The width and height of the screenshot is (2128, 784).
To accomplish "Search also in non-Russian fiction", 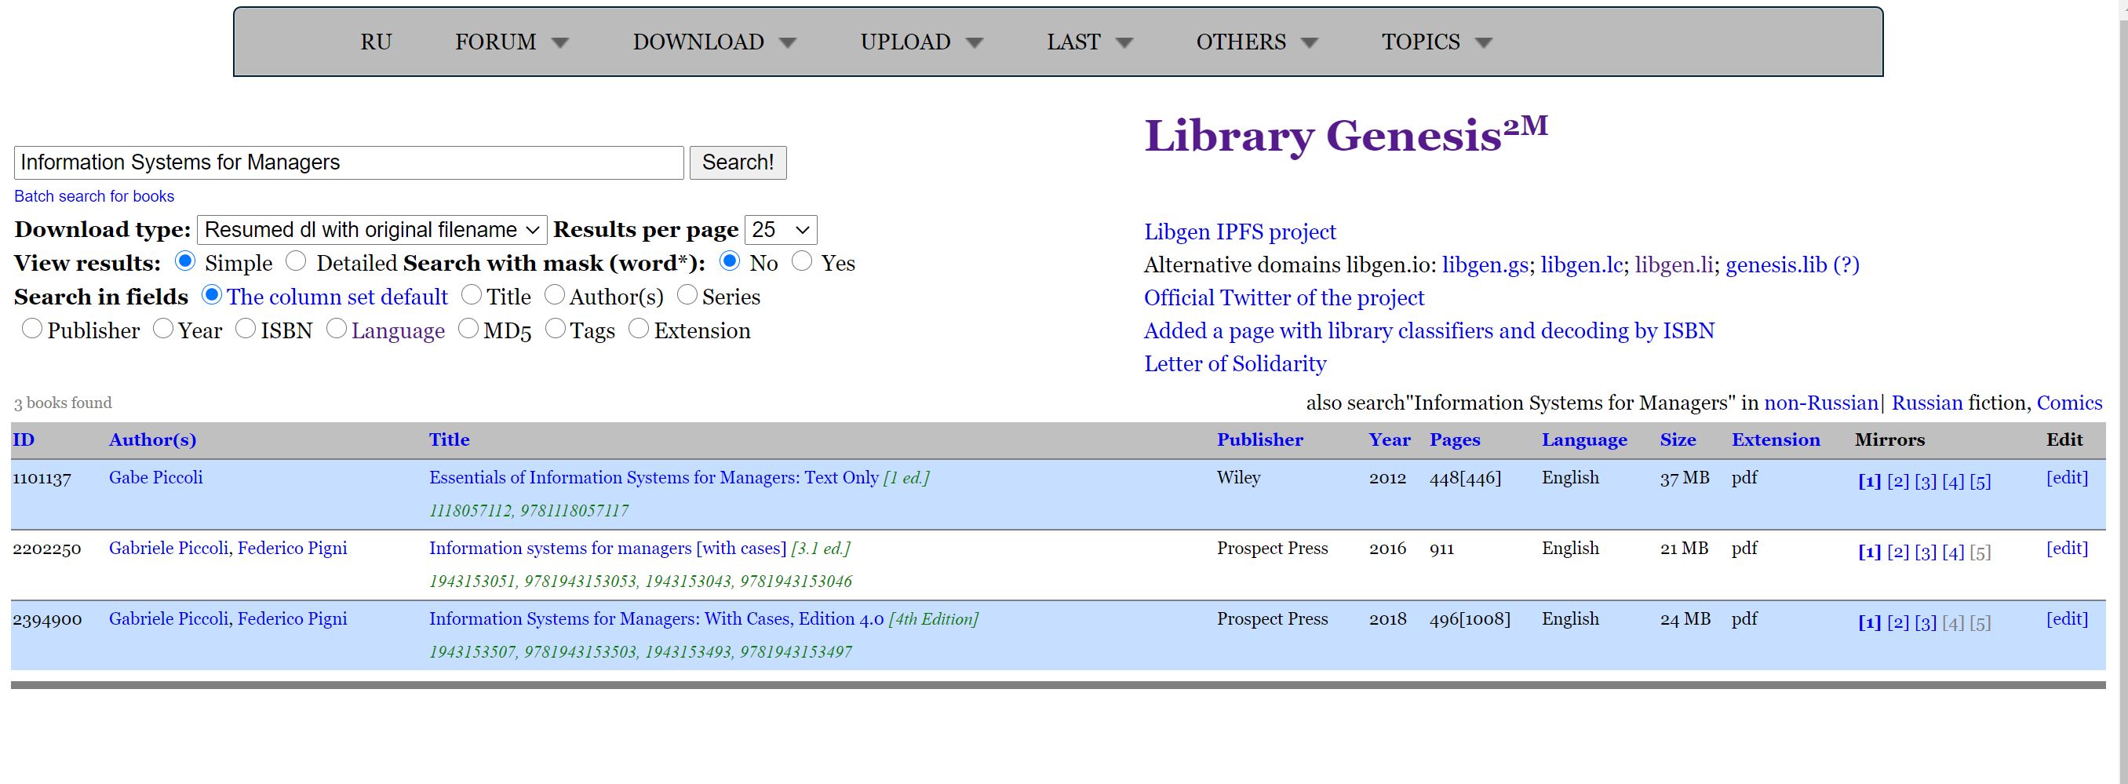I will pos(1820,403).
